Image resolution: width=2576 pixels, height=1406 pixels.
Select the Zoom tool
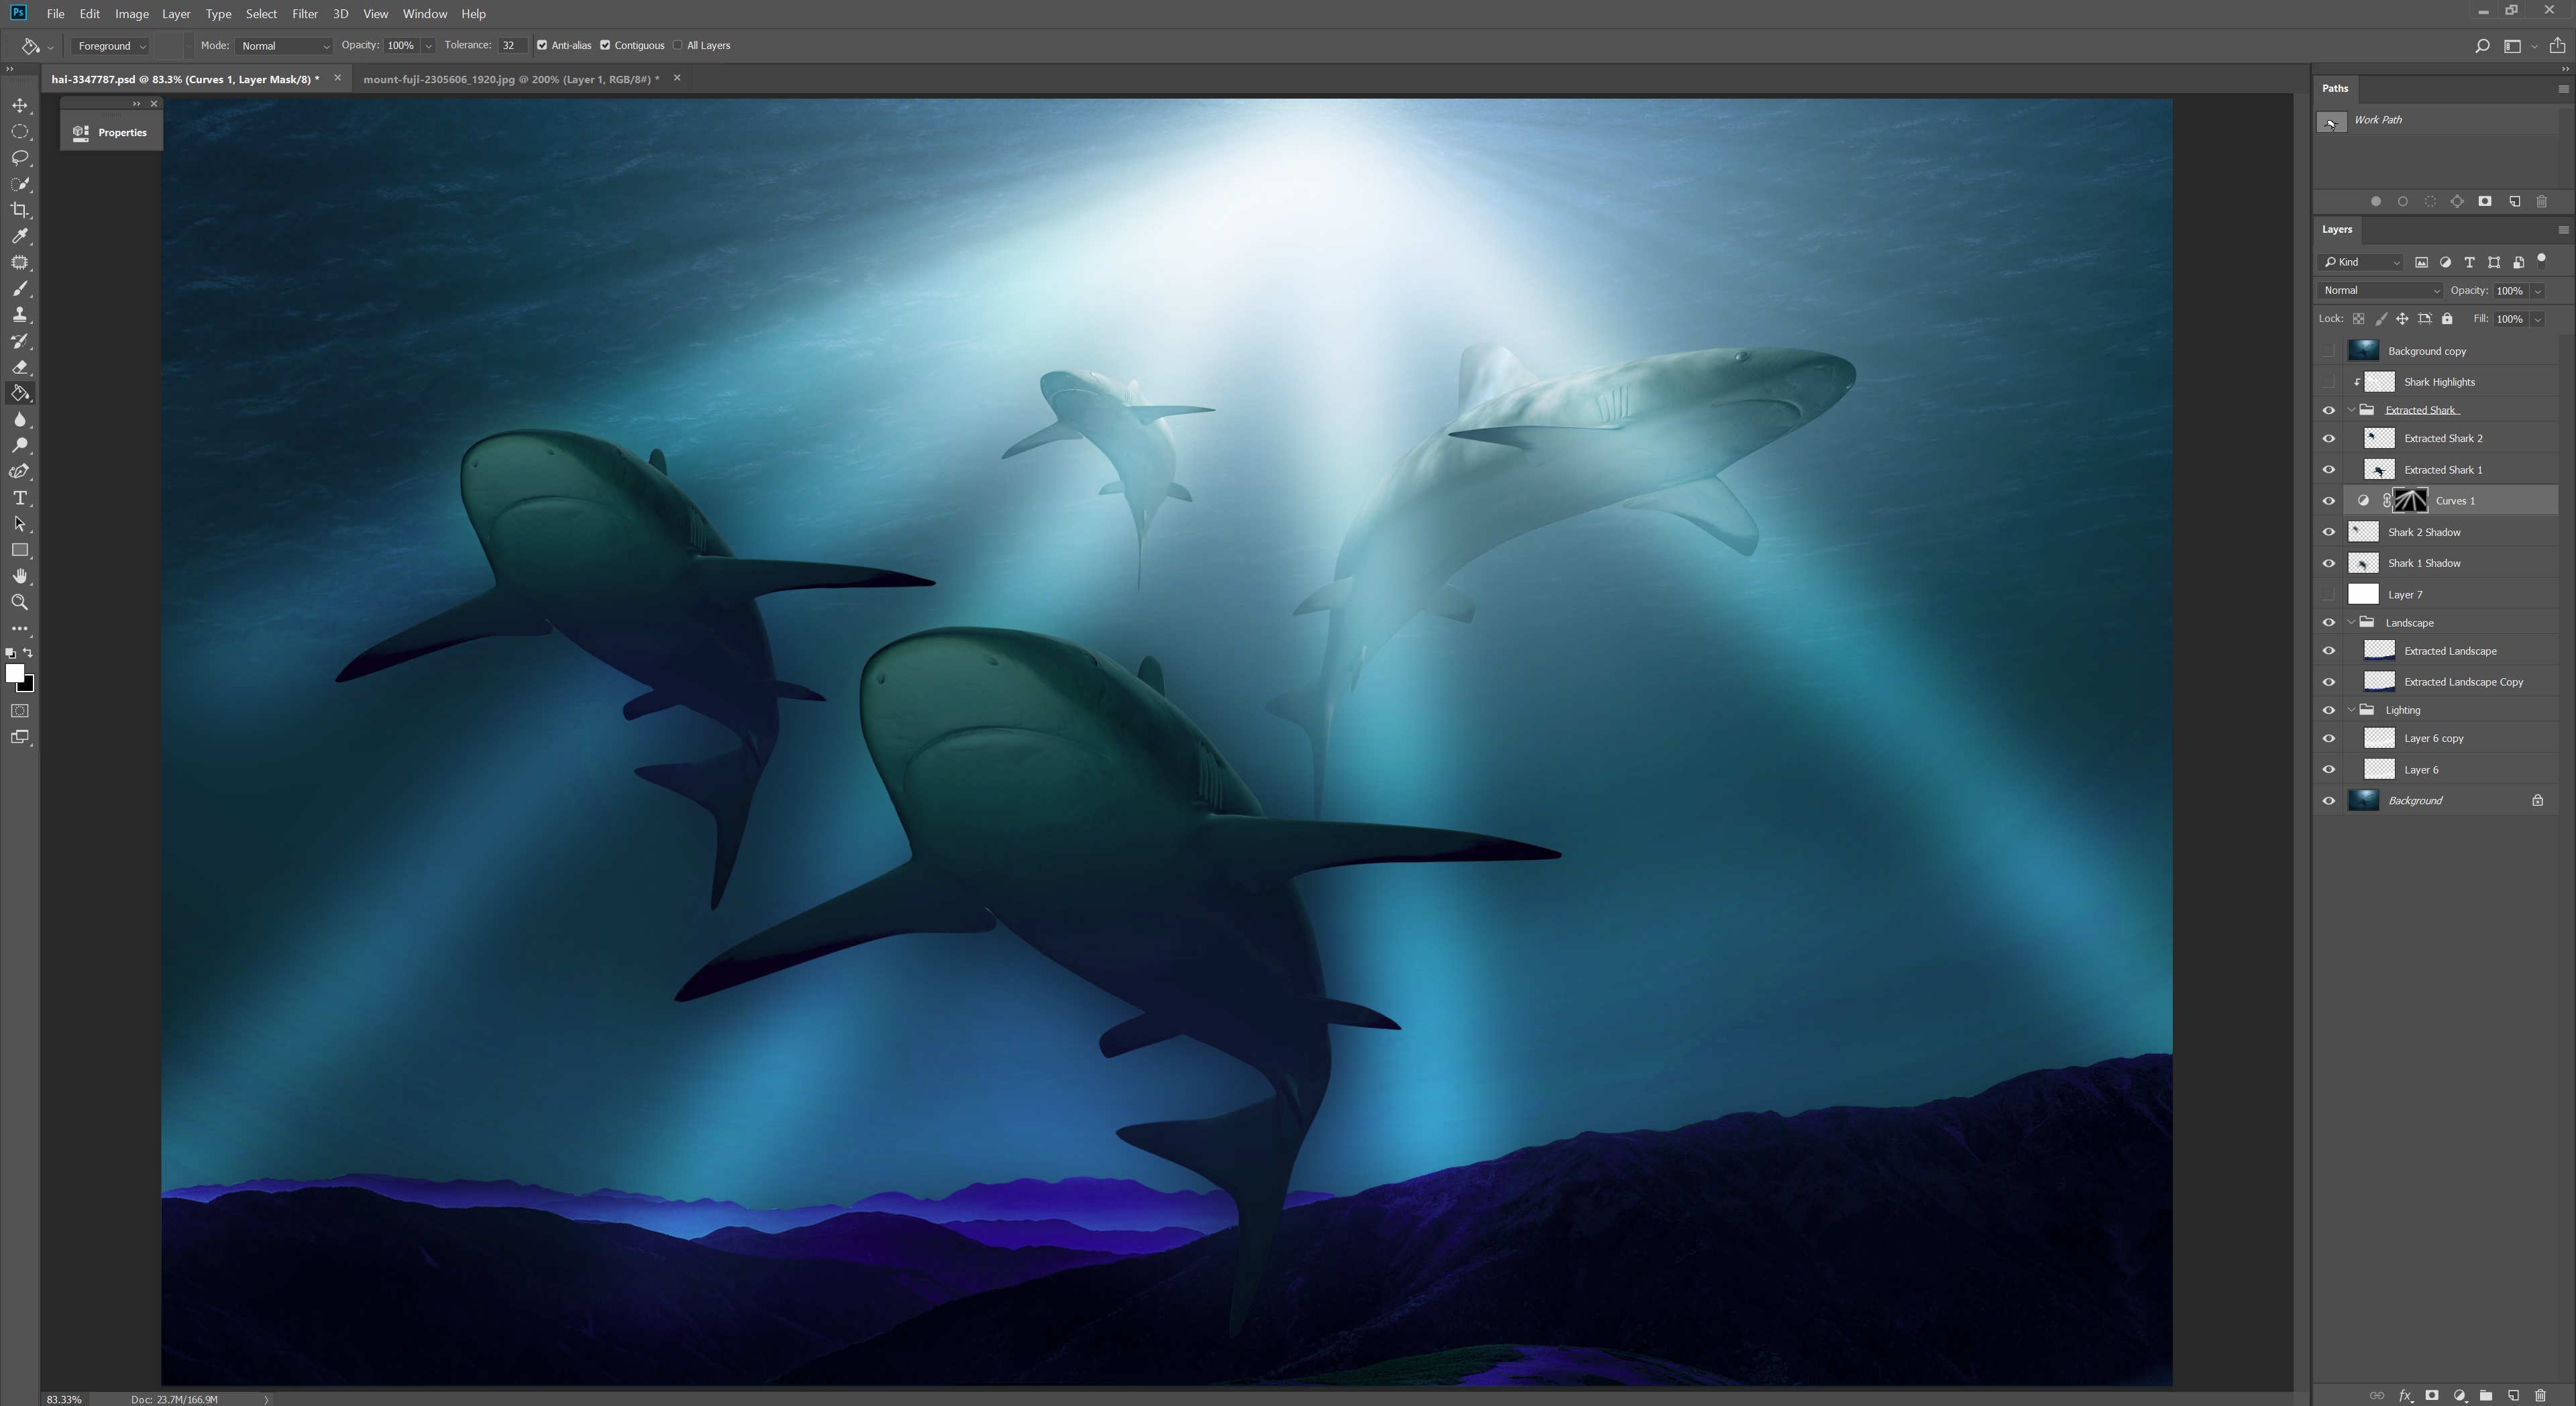click(x=20, y=602)
